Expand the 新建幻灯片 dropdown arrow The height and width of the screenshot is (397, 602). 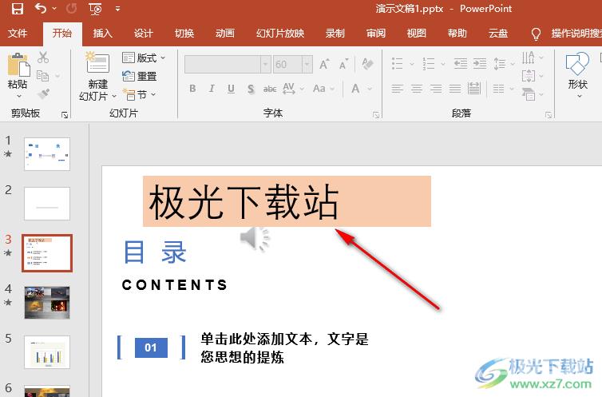pos(114,96)
